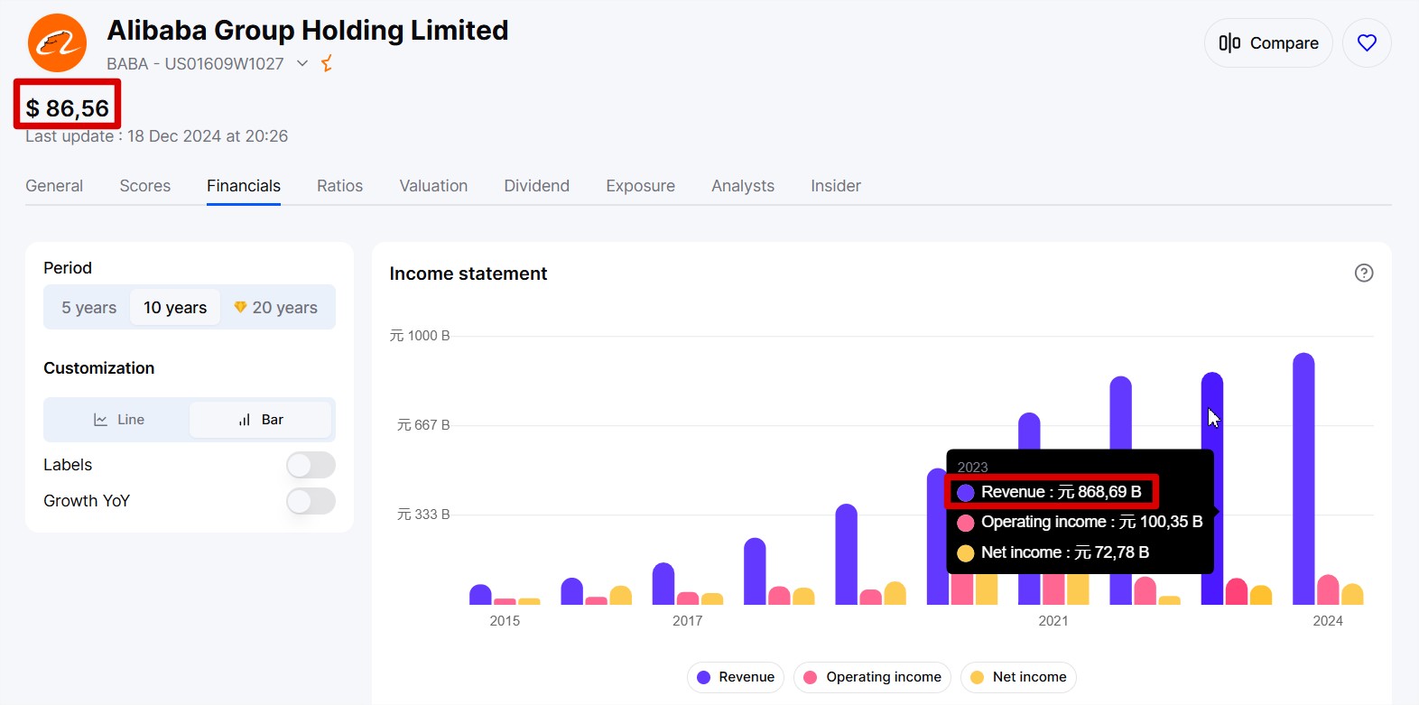Go to the Exposure tab

[641, 186]
